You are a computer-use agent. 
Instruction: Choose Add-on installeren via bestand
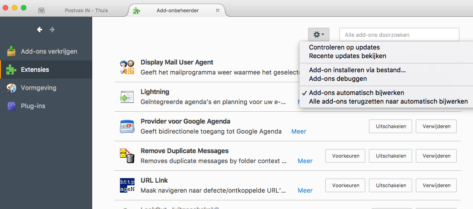coord(357,70)
